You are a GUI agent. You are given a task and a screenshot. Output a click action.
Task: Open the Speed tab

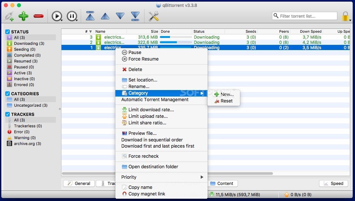pos(333,183)
